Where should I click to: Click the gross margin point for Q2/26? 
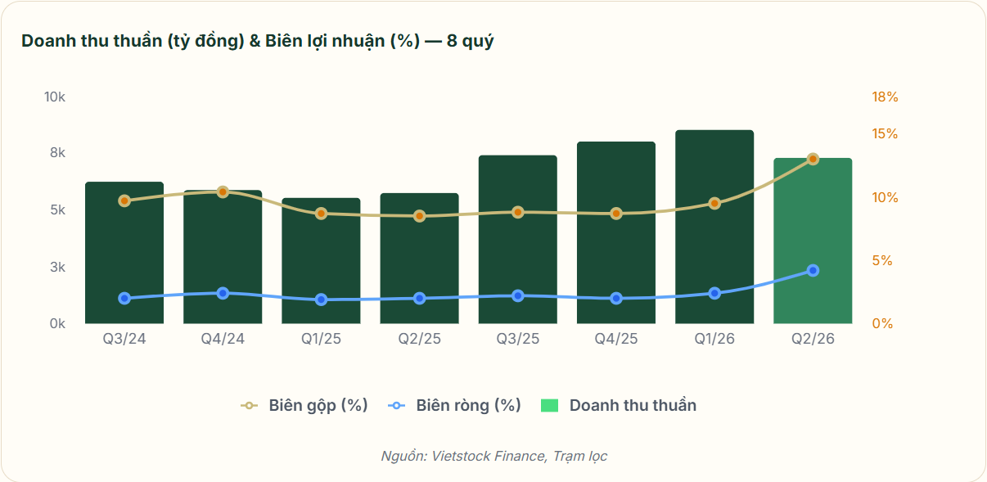[x=813, y=159]
